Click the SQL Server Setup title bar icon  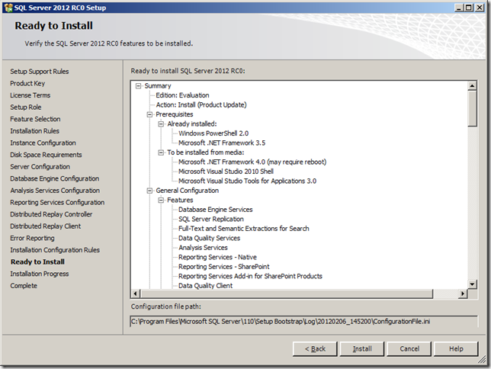coord(8,8)
